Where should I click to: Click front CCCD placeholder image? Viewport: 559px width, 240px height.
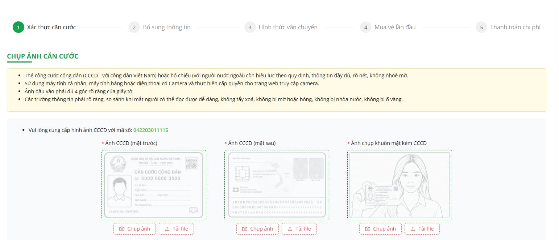click(x=154, y=185)
